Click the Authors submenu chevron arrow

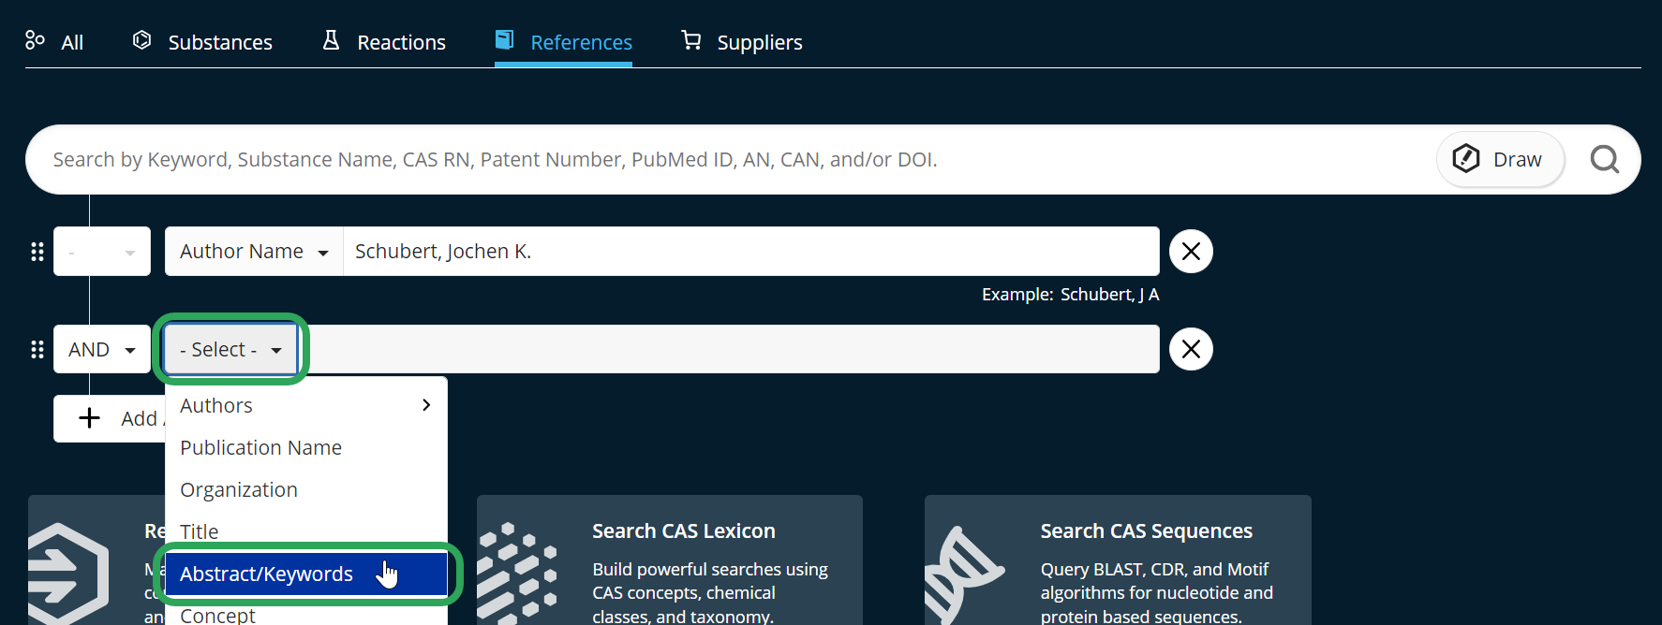426,405
